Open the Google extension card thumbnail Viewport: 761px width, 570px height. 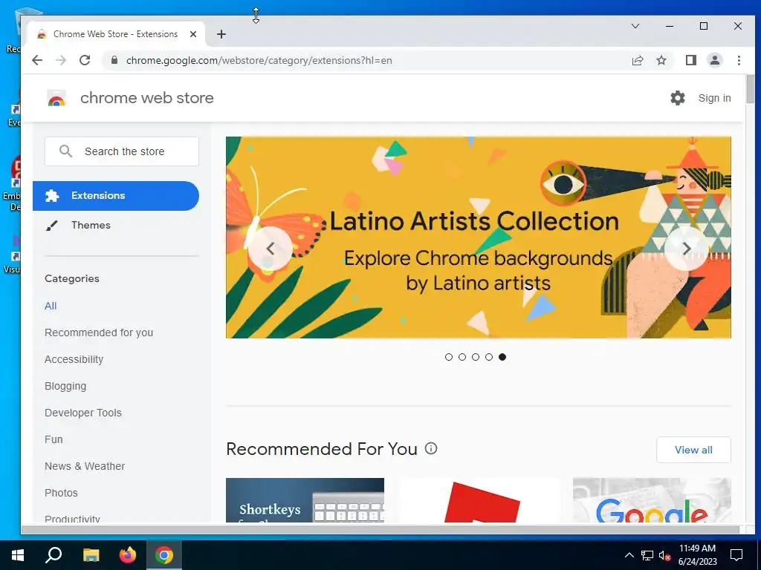[x=652, y=500]
